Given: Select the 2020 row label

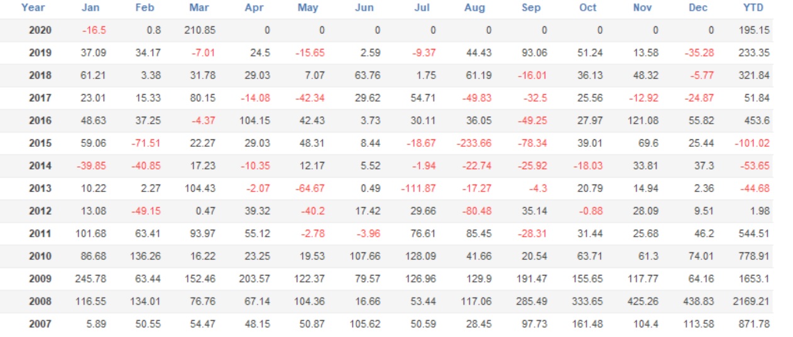Looking at the screenshot, I should (x=40, y=30).
